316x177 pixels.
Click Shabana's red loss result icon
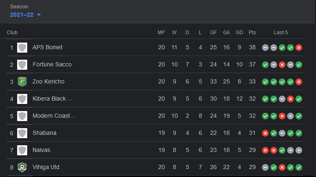pyautogui.click(x=265, y=133)
